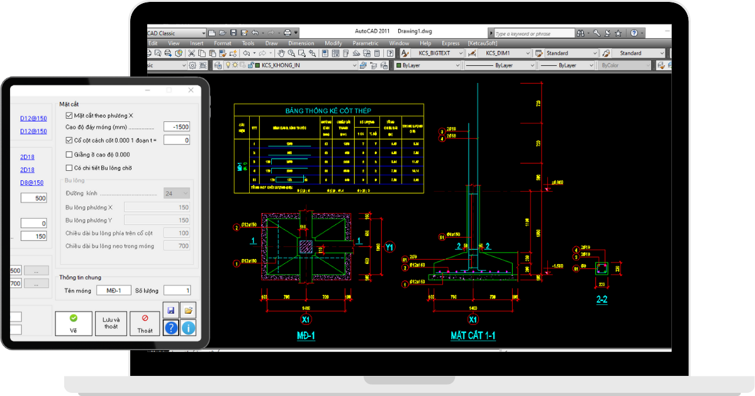Click the Plot printer icon in title bar

288,33
